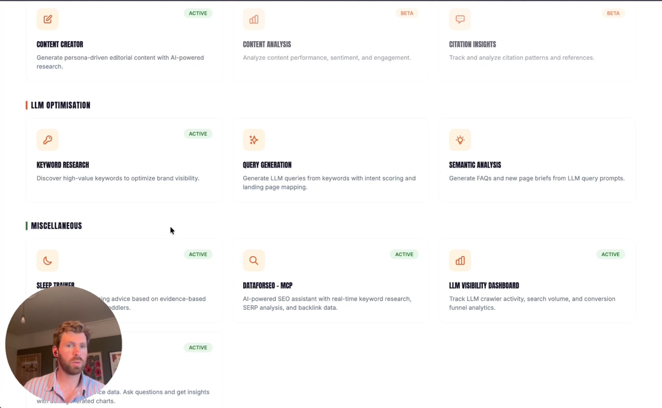Open Semantic Analysis card heading
662x408 pixels.
[x=475, y=165]
